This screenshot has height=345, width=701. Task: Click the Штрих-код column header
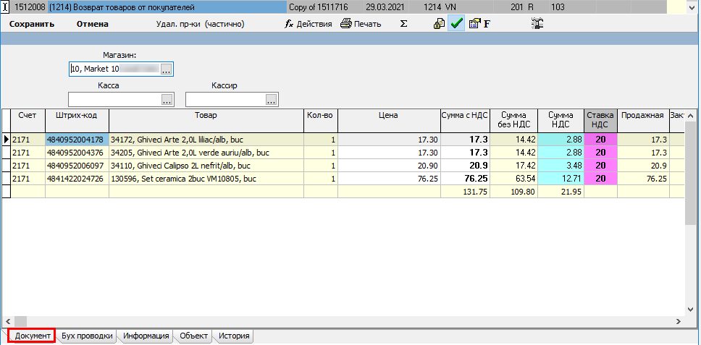point(77,121)
